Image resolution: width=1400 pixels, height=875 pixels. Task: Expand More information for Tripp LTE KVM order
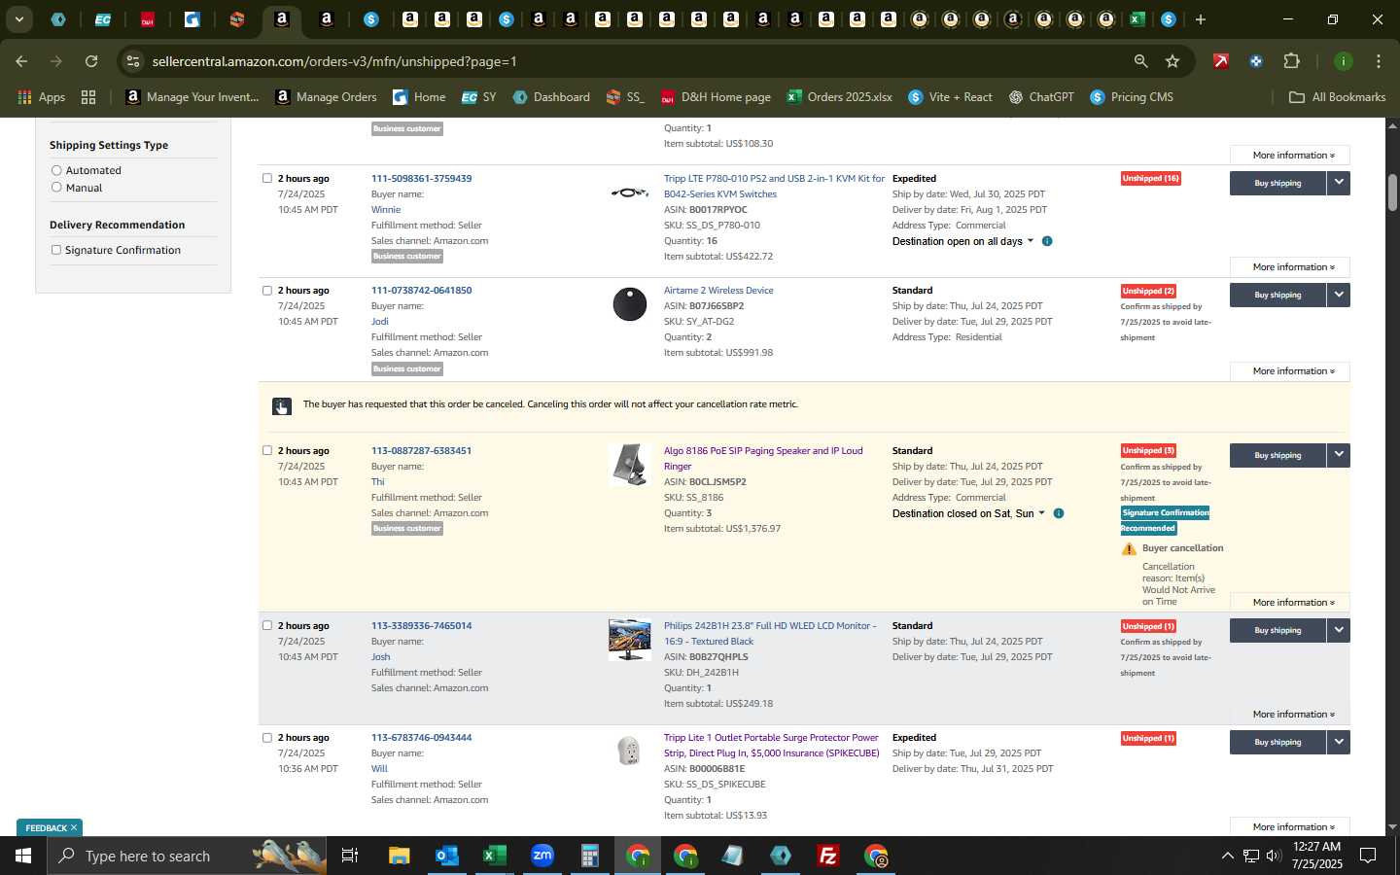tap(1290, 267)
